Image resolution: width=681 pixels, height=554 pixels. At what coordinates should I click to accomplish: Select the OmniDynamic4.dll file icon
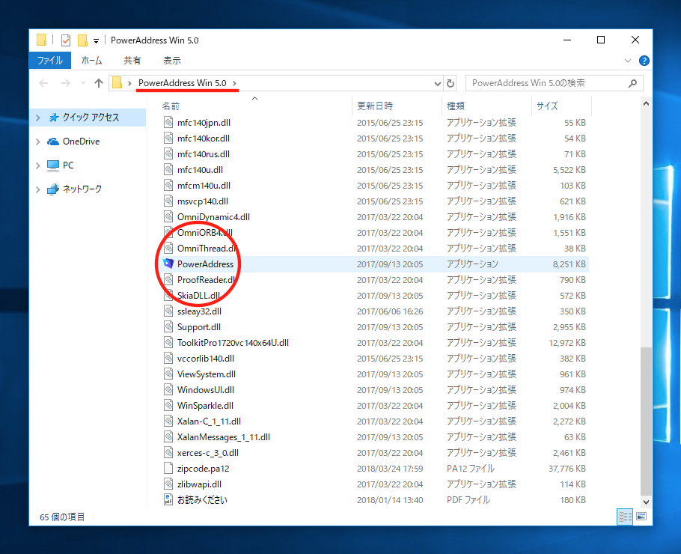tap(168, 217)
